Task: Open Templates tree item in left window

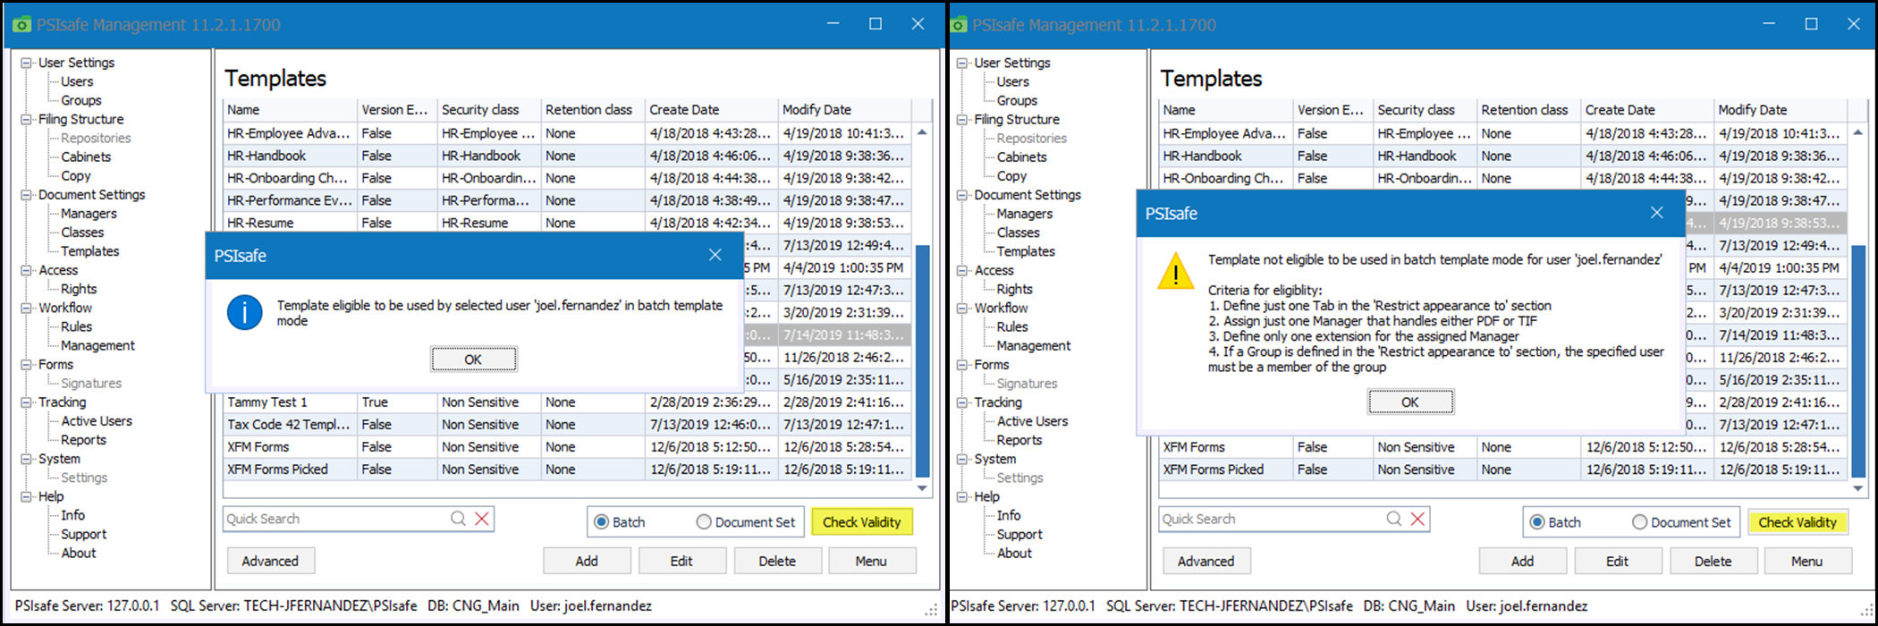Action: pyautogui.click(x=89, y=251)
